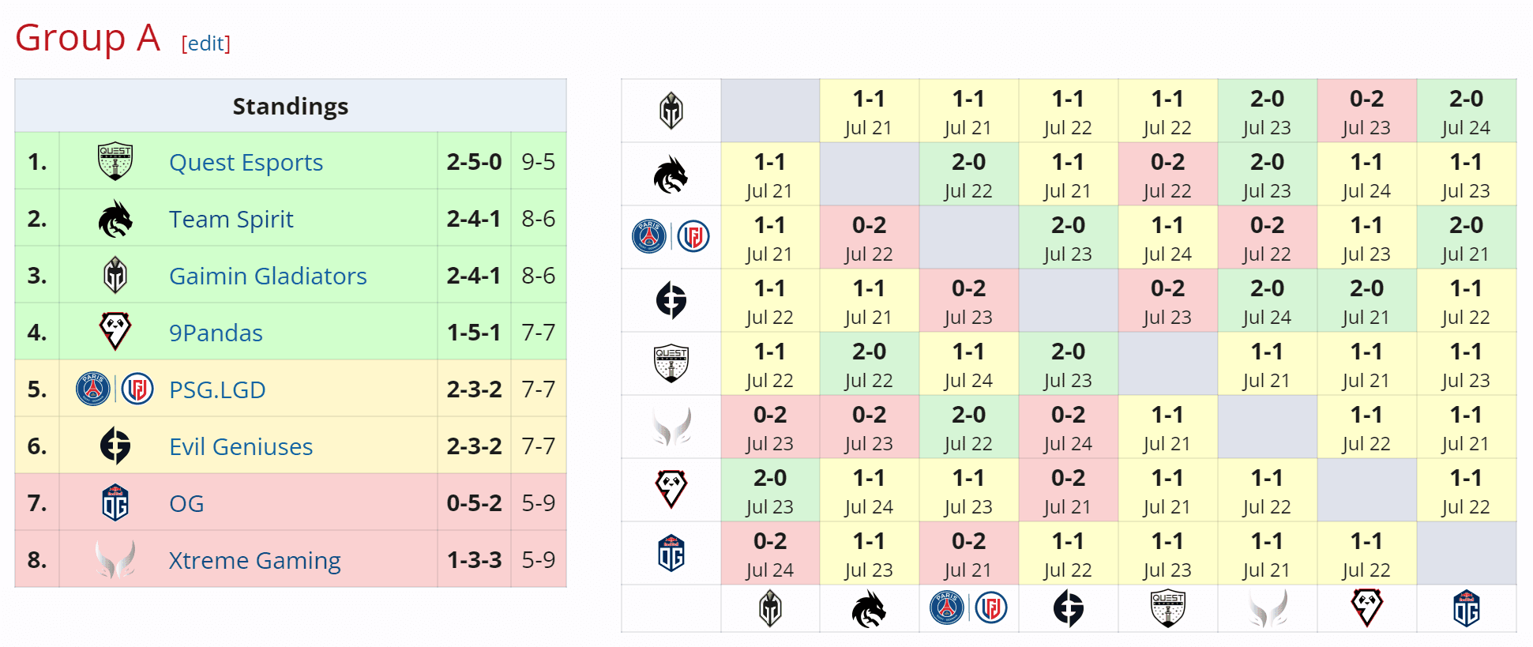The height and width of the screenshot is (647, 1533).
Task: Click the OG logo in standings
Action: coord(115,503)
